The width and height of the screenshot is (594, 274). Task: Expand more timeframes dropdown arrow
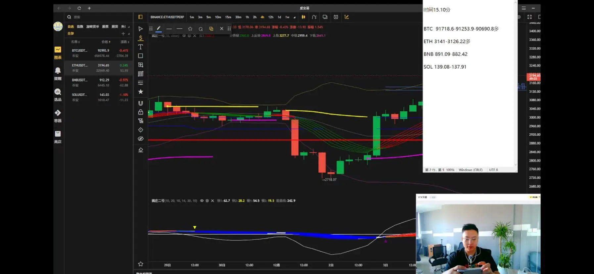coord(295,17)
